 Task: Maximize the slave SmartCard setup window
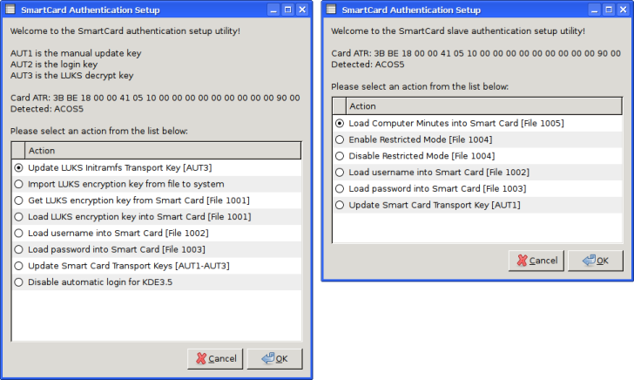(609, 10)
